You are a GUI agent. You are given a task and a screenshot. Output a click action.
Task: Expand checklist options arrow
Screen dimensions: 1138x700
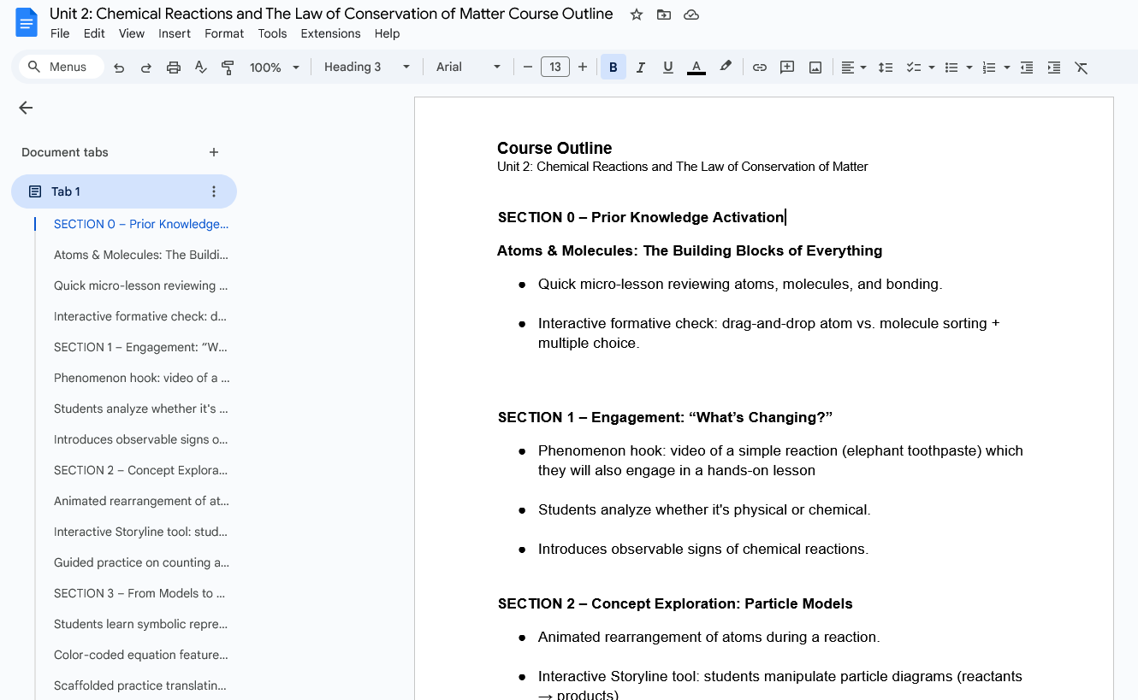[x=931, y=68]
